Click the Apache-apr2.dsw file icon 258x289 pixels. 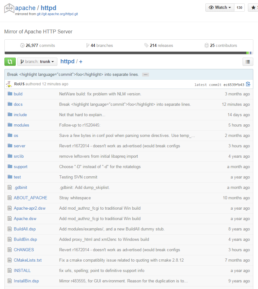point(9,208)
